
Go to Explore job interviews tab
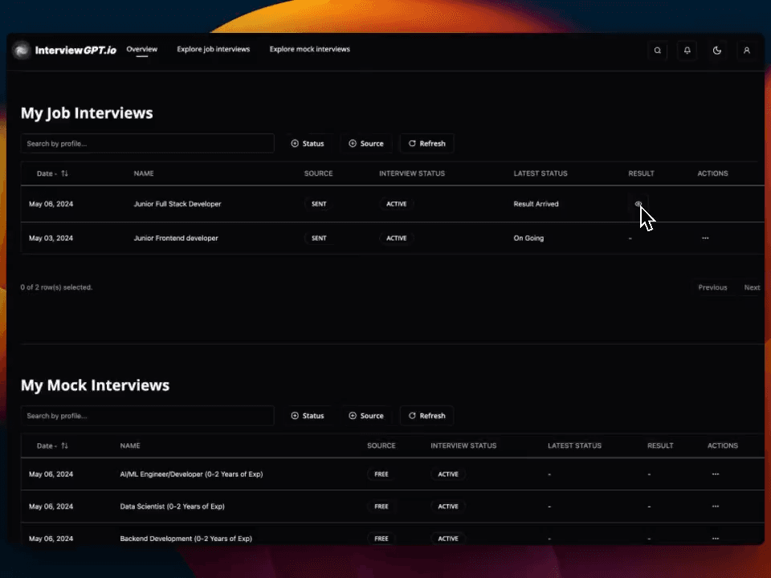(214, 50)
